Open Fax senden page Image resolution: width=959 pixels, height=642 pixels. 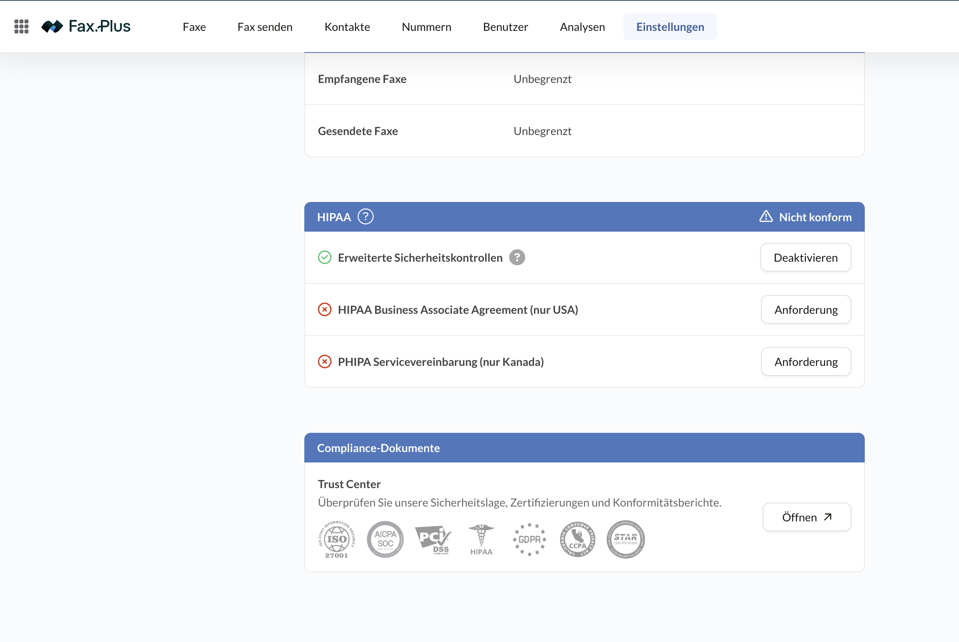265,26
